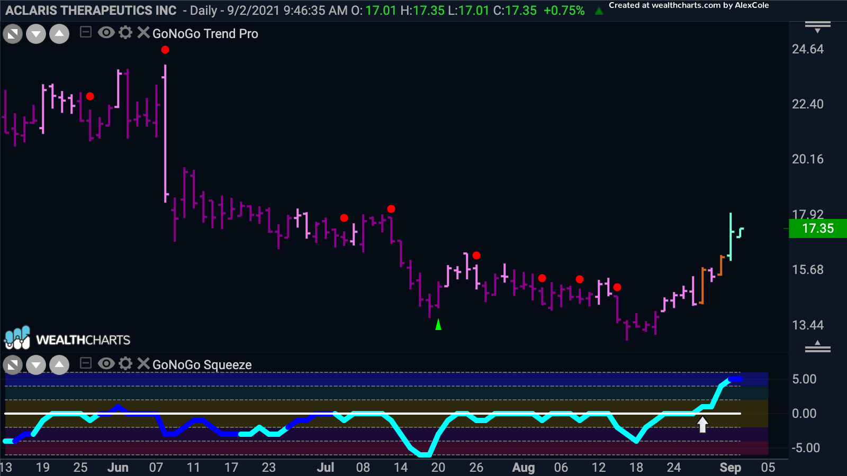The height and width of the screenshot is (476, 847).
Task: Click the red dot near Jul 26
Action: tap(476, 255)
